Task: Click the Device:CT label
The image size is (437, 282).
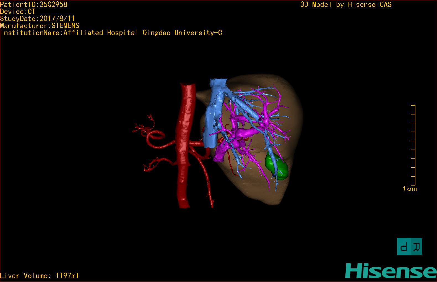Action: (x=18, y=12)
